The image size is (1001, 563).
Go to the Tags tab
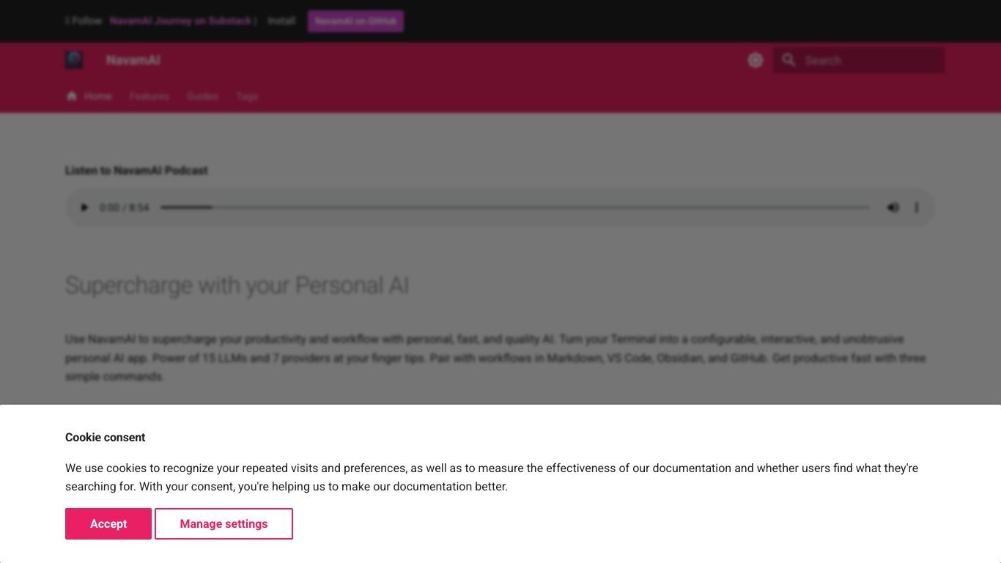click(x=247, y=96)
